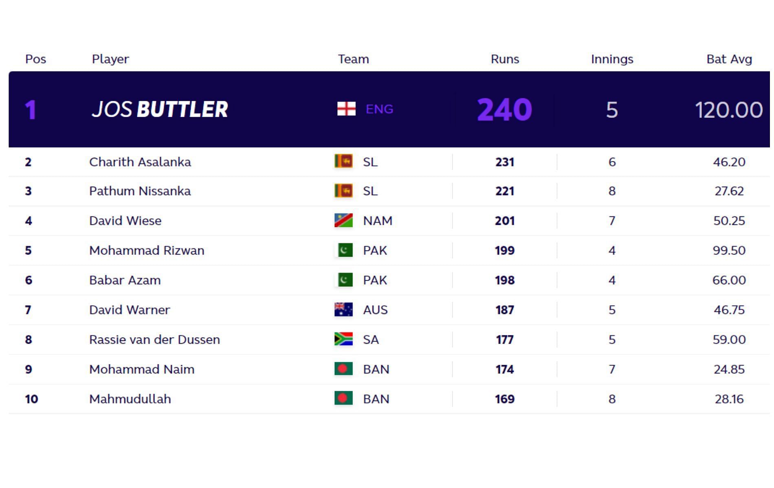Click the Player column header

(x=110, y=59)
